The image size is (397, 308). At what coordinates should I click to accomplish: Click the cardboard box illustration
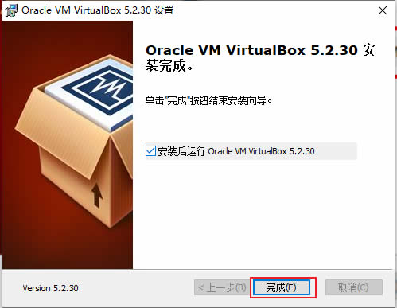[x=74, y=141]
